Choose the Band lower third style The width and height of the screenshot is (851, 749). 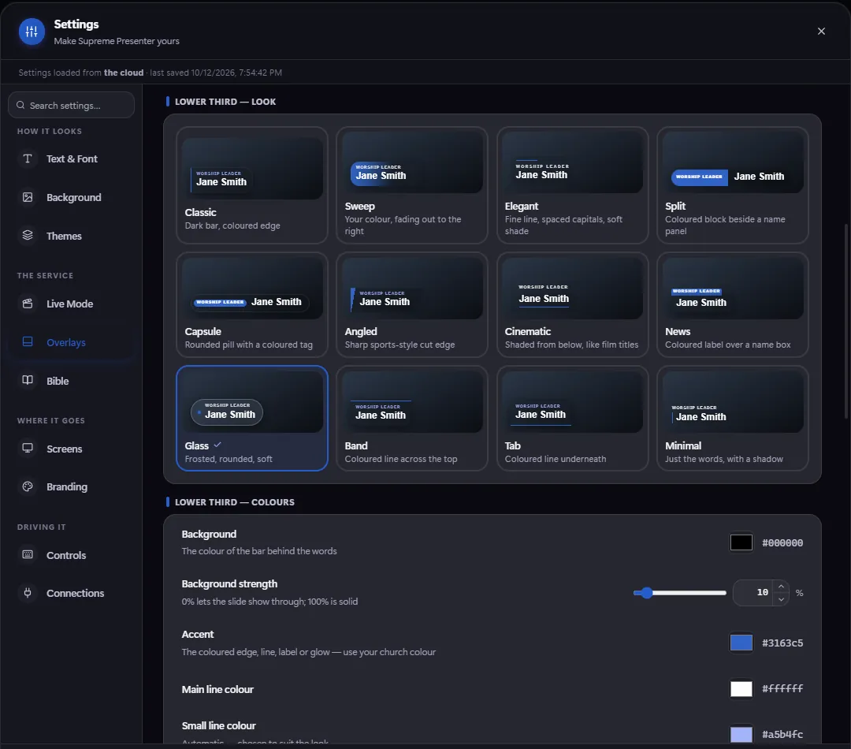pyautogui.click(x=412, y=418)
